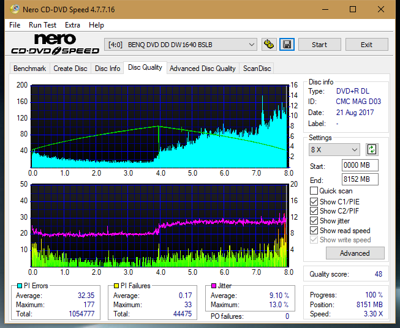Click the Position value 8151 MB

pyautogui.click(x=369, y=305)
